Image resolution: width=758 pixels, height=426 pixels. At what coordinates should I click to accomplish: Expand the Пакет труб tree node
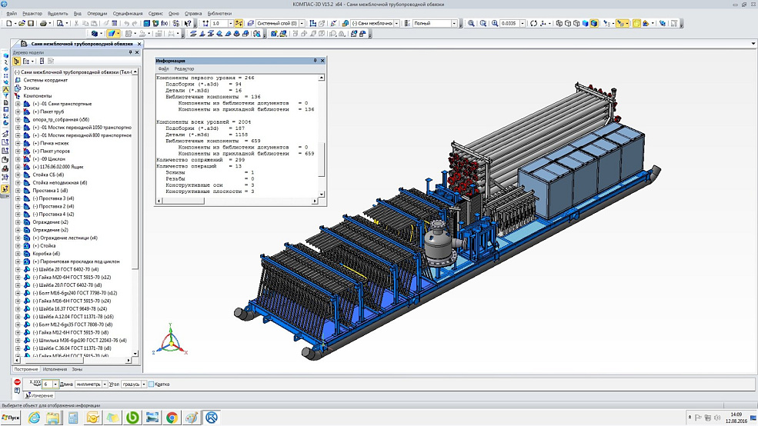18,111
